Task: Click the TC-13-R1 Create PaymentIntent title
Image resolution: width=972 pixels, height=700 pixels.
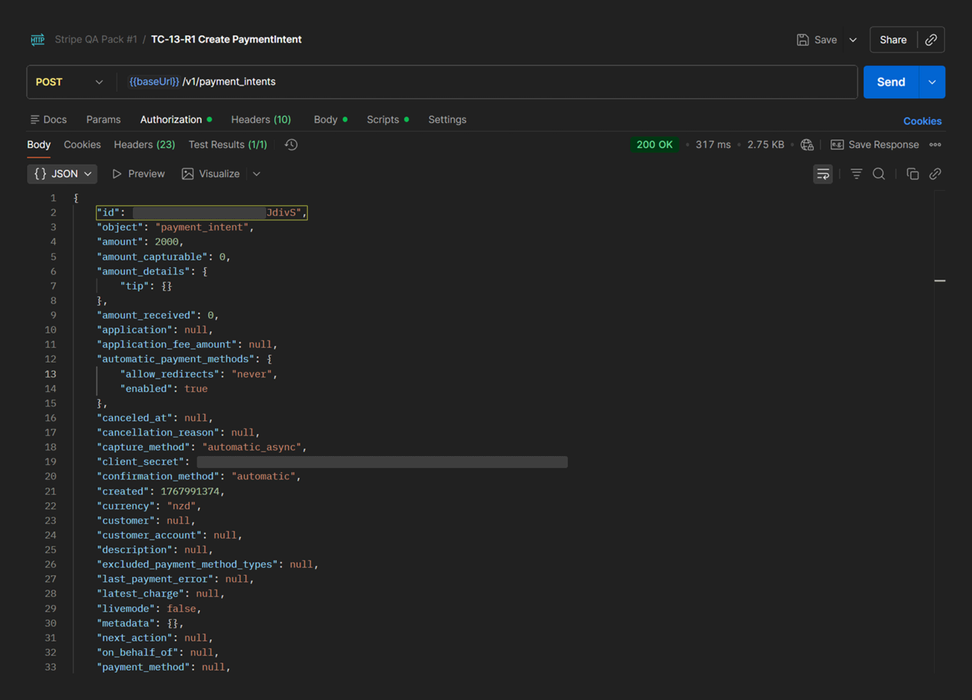Action: click(226, 40)
